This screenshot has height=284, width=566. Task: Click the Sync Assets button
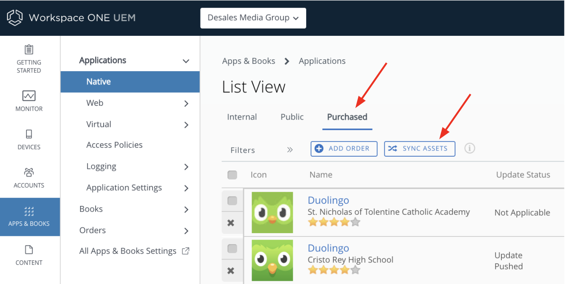[x=420, y=149]
